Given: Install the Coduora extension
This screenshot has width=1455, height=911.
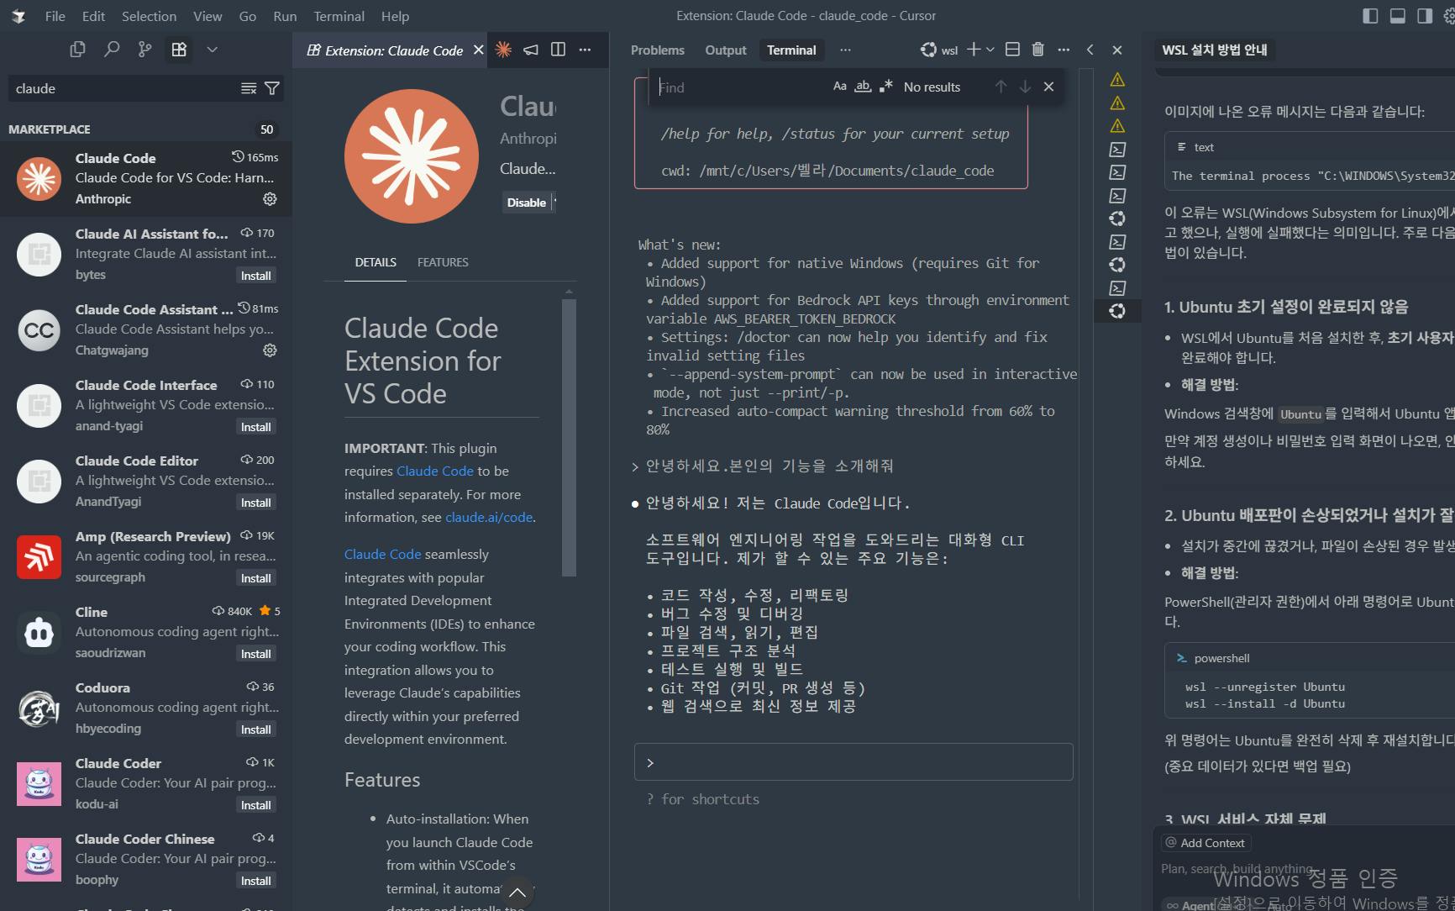Looking at the screenshot, I should click(256, 729).
